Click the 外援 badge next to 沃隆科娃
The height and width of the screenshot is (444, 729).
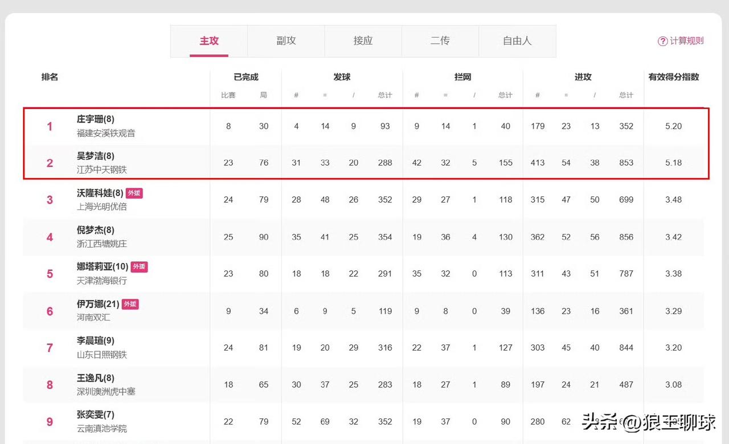tap(134, 193)
